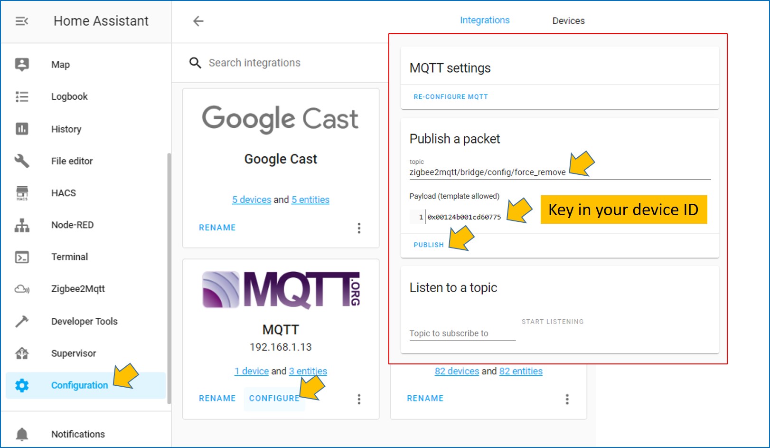The height and width of the screenshot is (448, 770).
Task: Open the overflow menu next to 82 devices RENAME
Action: point(567,399)
